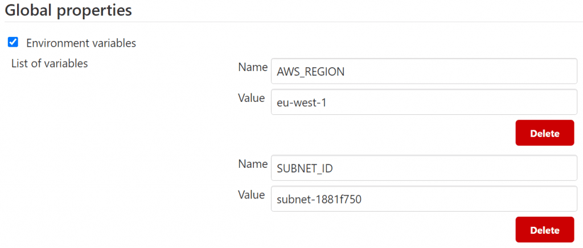
Task: Click the Environment variables label text
Action: pyautogui.click(x=81, y=43)
